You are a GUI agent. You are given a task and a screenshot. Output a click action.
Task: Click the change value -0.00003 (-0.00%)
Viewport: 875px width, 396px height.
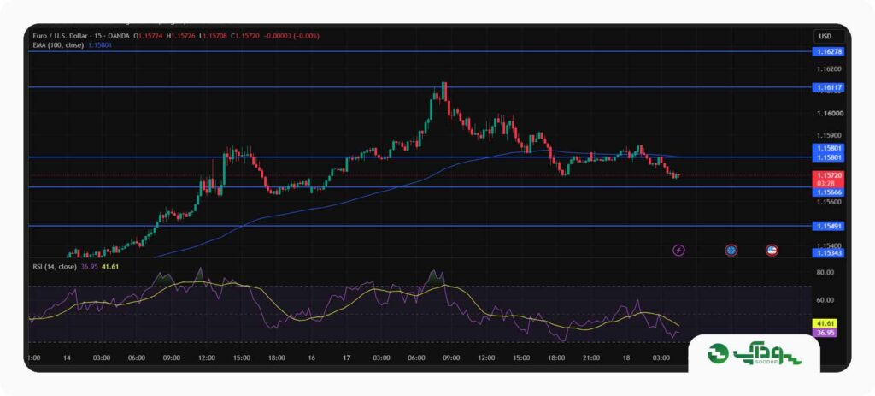(290, 36)
